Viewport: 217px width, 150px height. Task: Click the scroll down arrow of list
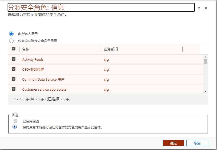[x=206, y=91]
